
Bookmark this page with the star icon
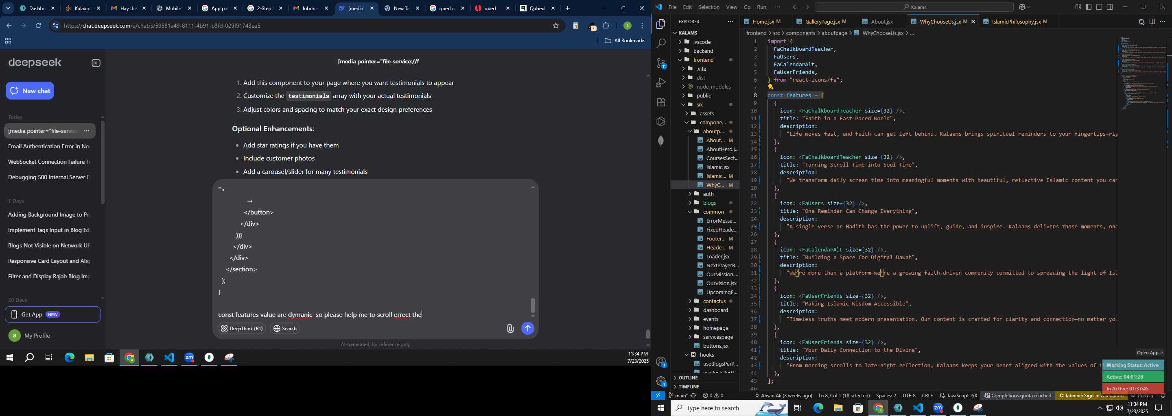(555, 26)
